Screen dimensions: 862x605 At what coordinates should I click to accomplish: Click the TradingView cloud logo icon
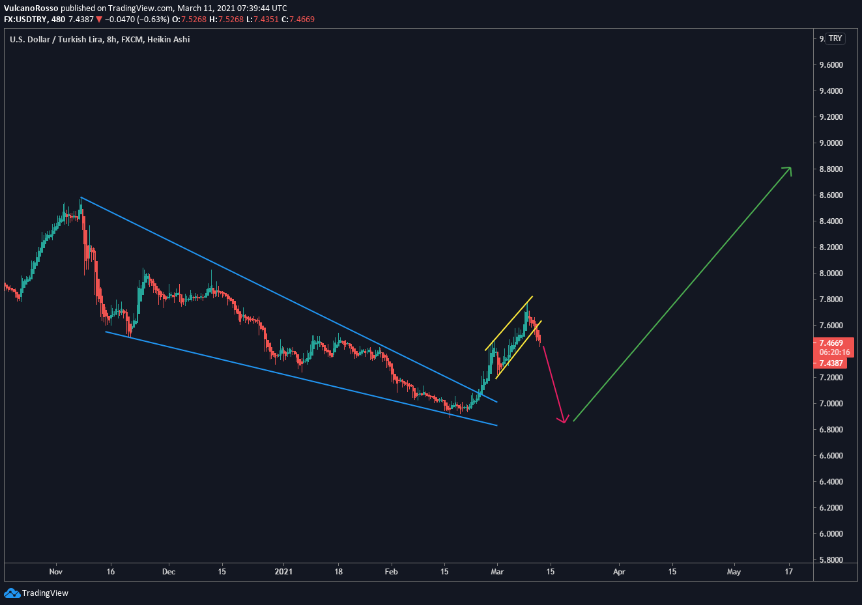tap(12, 593)
